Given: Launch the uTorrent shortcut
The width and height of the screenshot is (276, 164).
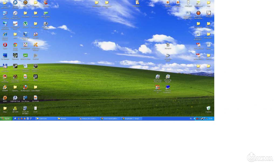Looking at the screenshot, I should pyautogui.click(x=25, y=25).
